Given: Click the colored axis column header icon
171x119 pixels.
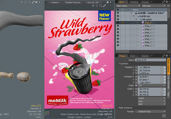Looking at the screenshot, I should point(127,10).
